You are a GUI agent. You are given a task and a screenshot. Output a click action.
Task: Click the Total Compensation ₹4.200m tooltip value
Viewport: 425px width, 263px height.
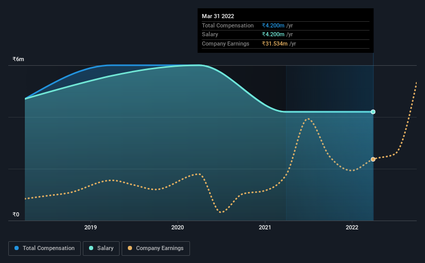[x=273, y=25]
